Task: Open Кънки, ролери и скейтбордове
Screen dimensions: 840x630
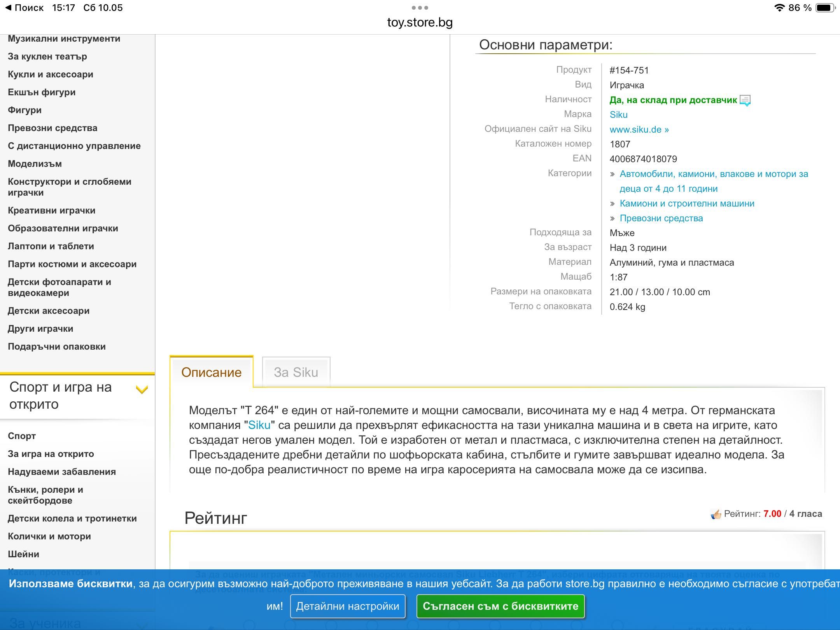Action: coord(45,495)
